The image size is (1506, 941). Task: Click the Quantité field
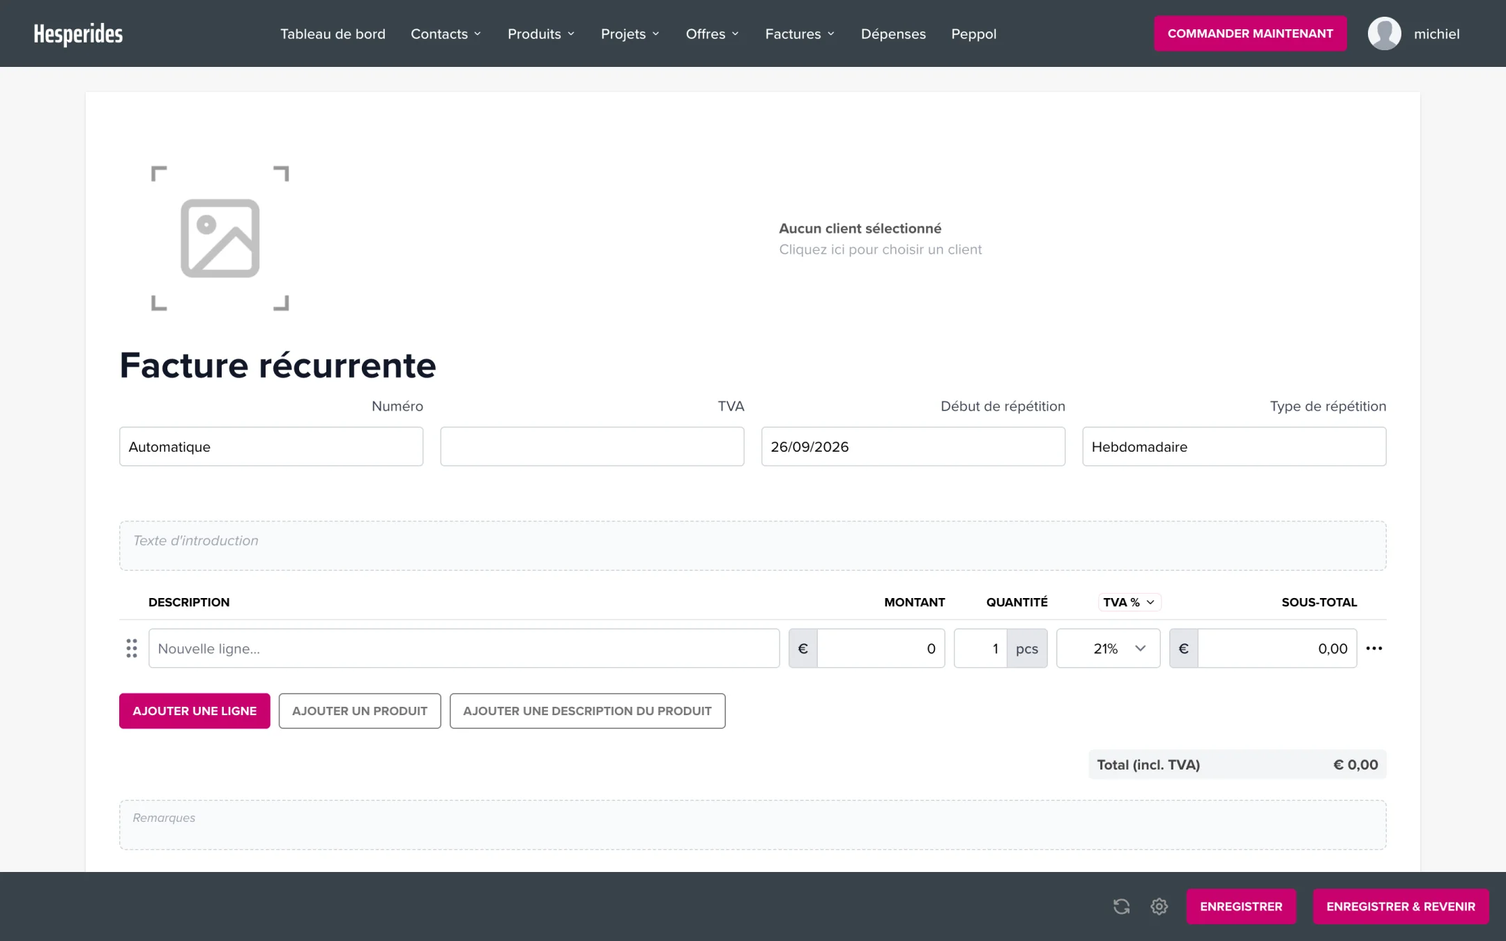point(980,648)
